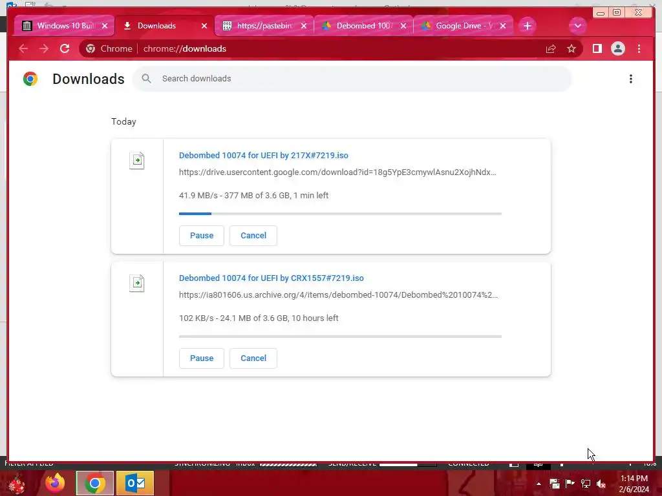Click the Chrome site info icon

(x=91, y=48)
